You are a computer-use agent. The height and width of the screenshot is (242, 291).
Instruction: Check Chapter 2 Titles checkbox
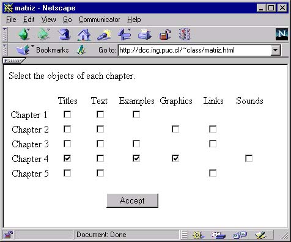[67, 129]
